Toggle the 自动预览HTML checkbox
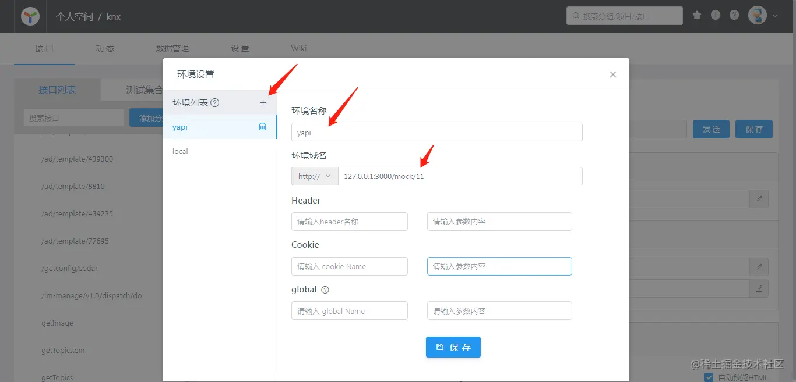This screenshot has width=796, height=382. tap(709, 377)
